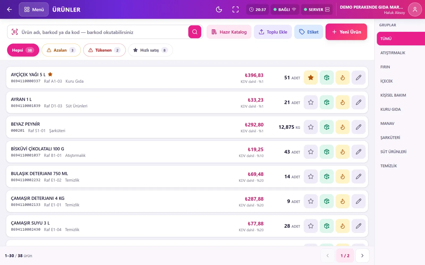
Task: Select FIRIN group
Action: pyautogui.click(x=401, y=67)
